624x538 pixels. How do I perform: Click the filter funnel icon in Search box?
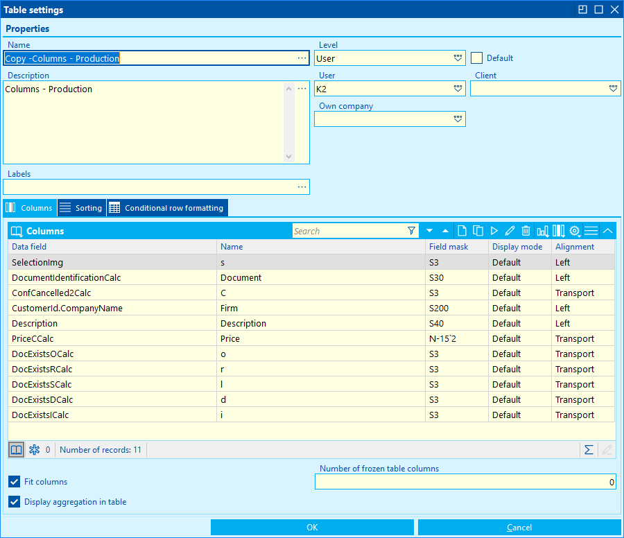(411, 231)
